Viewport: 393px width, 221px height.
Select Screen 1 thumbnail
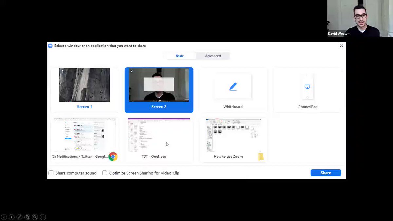[84, 85]
